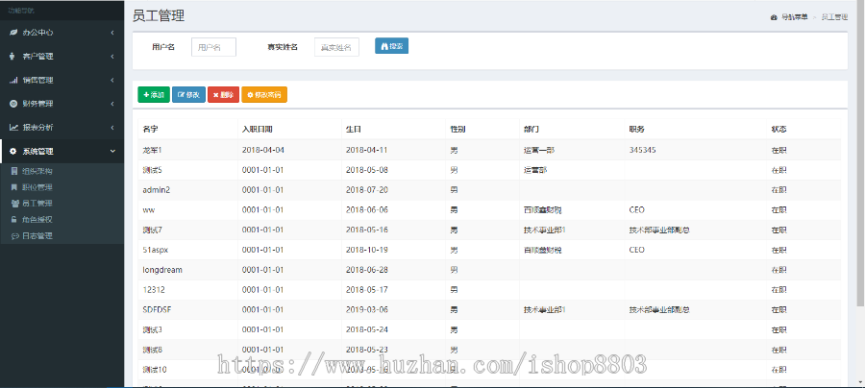Click the position cell 345345
The width and height of the screenshot is (865, 388).
[642, 150]
